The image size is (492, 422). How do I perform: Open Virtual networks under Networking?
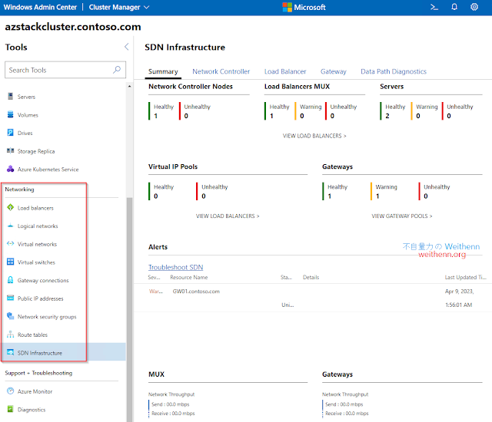[x=37, y=244]
